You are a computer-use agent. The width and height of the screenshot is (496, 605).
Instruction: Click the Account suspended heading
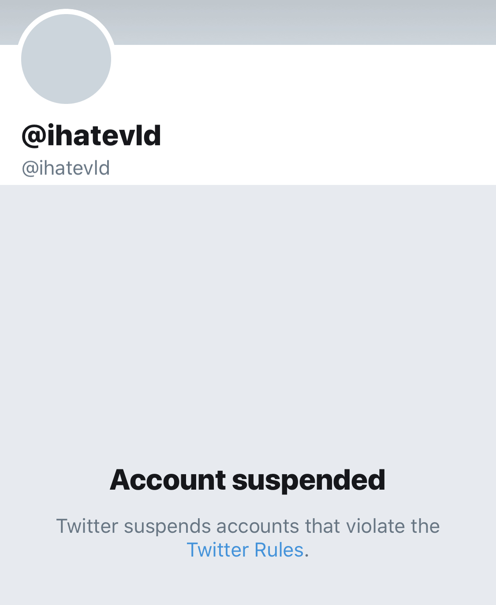coord(248,480)
